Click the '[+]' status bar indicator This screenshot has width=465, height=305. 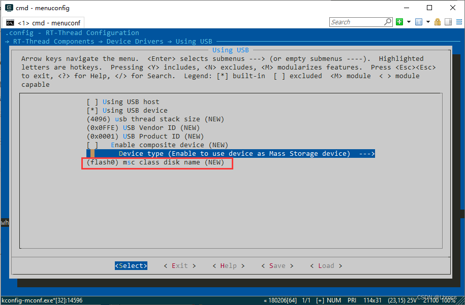(x=320, y=300)
